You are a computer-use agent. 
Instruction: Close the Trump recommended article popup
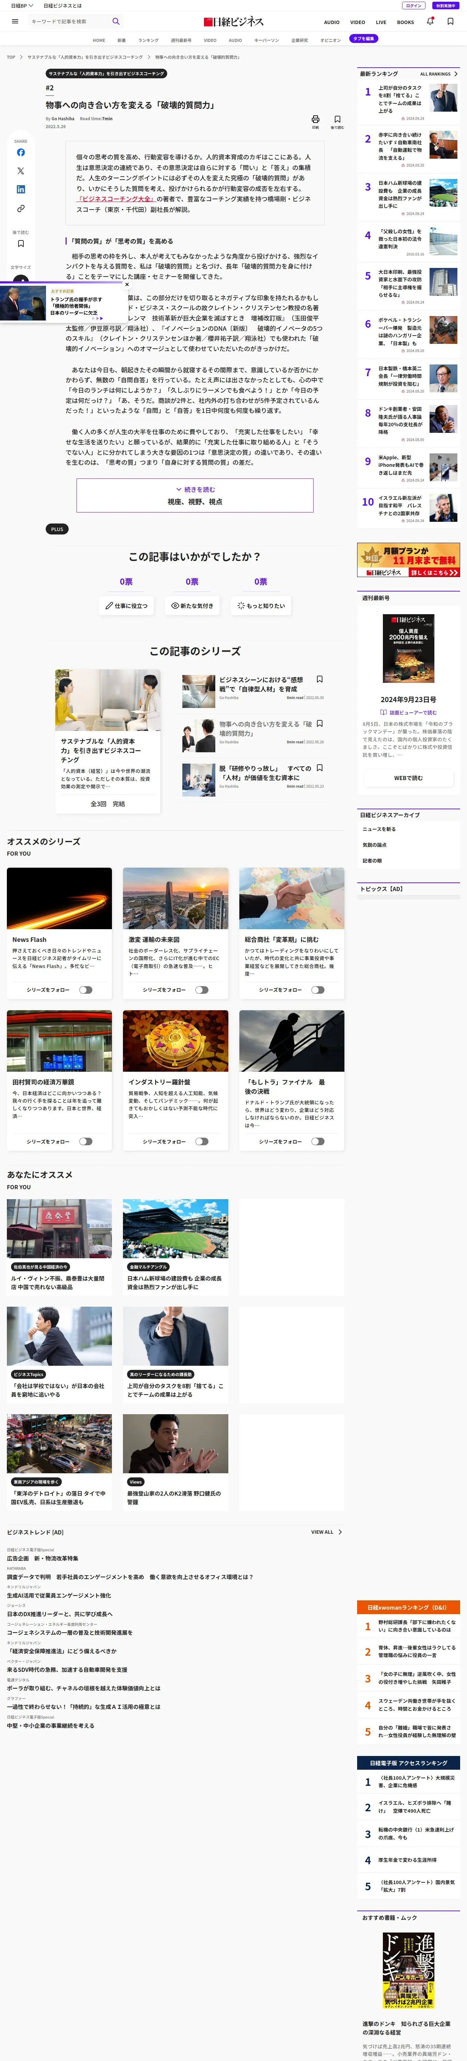tap(126, 284)
